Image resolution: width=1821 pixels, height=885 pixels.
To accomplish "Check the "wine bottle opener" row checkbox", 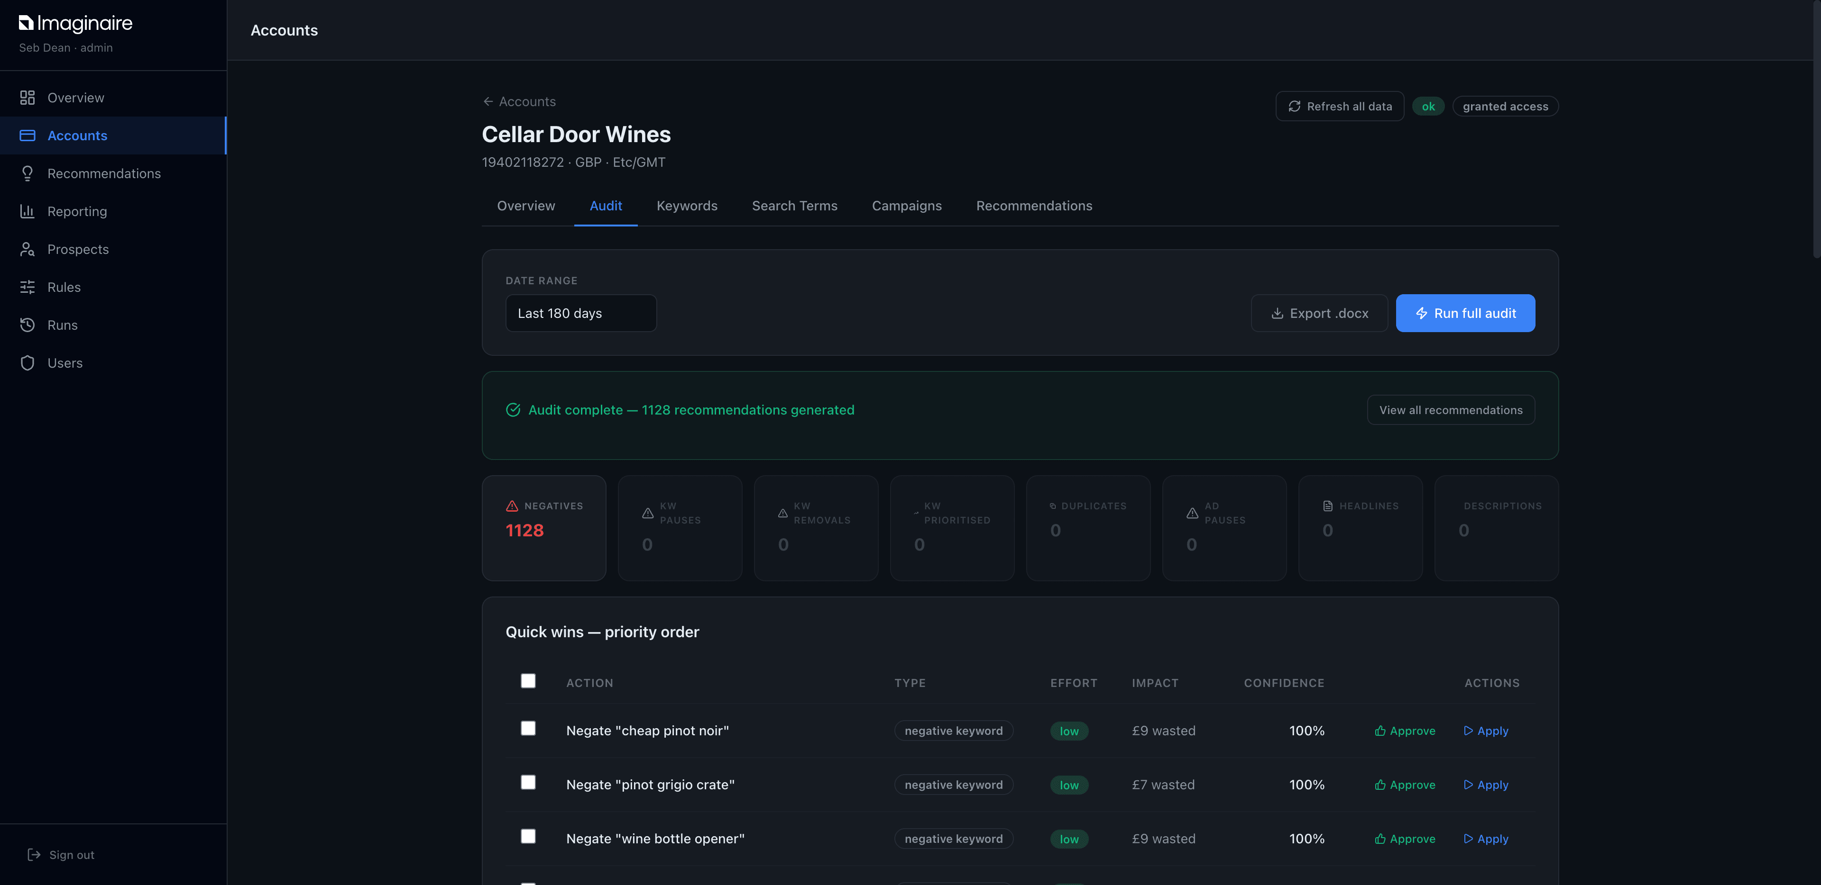I will 528,836.
